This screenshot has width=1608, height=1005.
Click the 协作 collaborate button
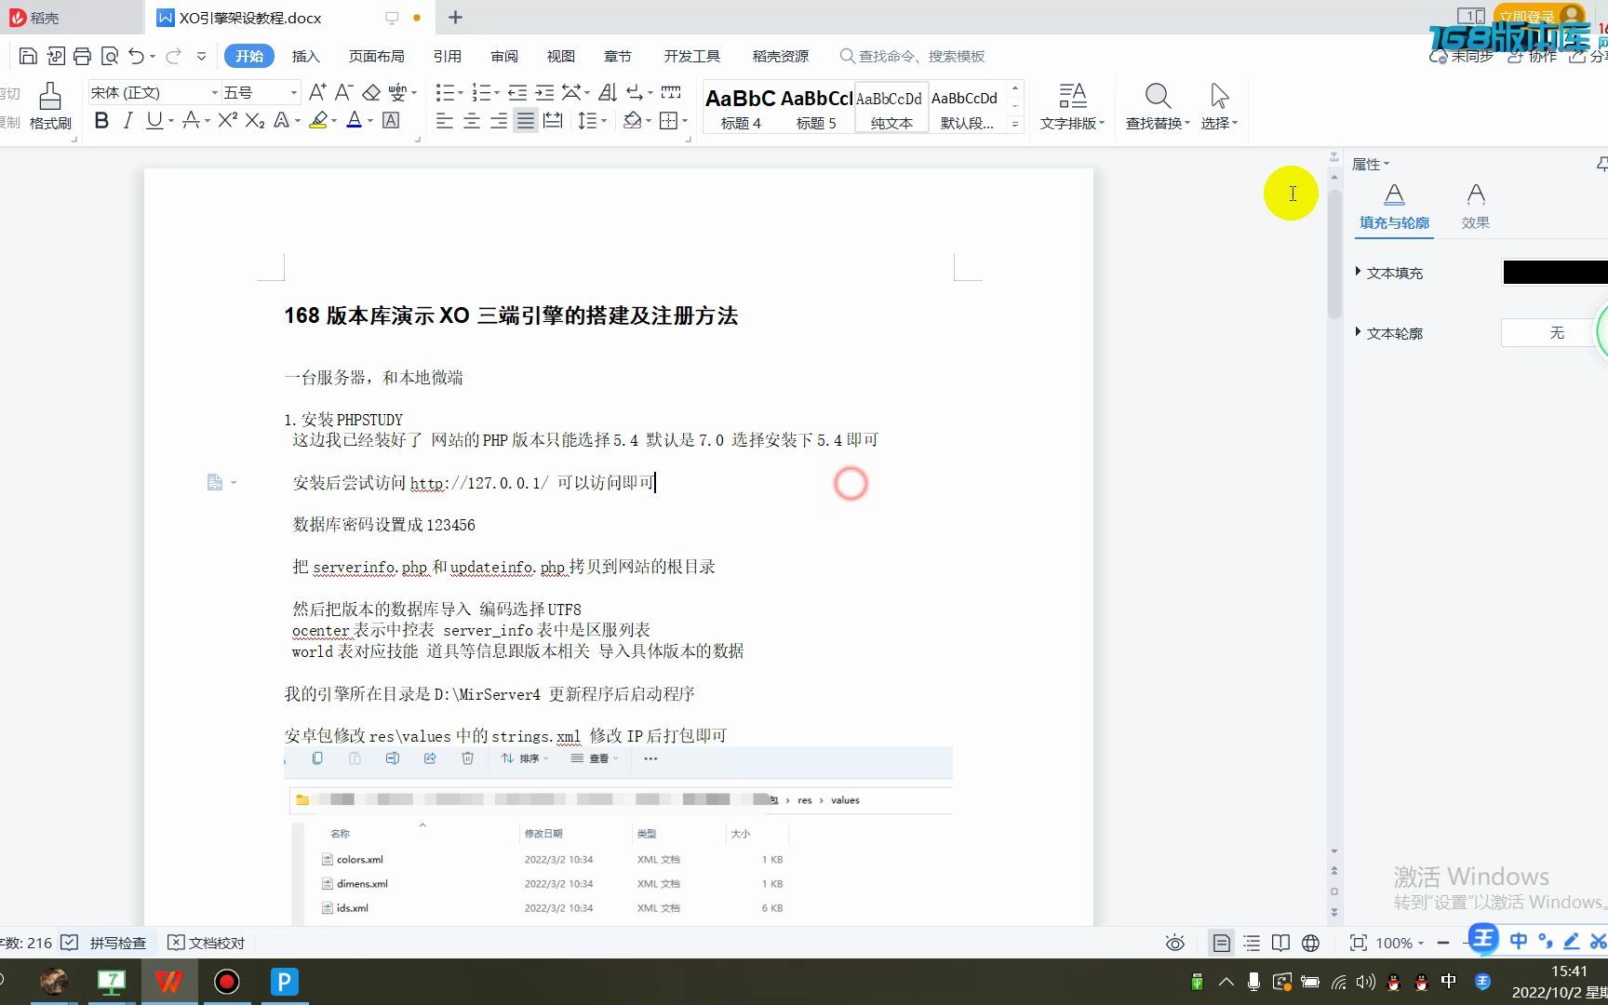(x=1532, y=56)
